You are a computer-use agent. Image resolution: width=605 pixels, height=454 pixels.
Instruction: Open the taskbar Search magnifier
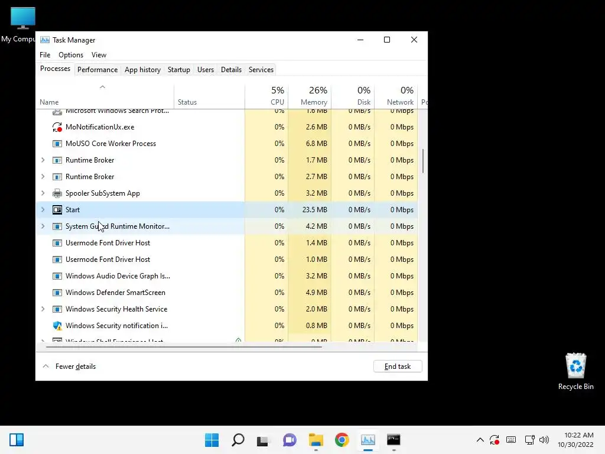click(238, 440)
